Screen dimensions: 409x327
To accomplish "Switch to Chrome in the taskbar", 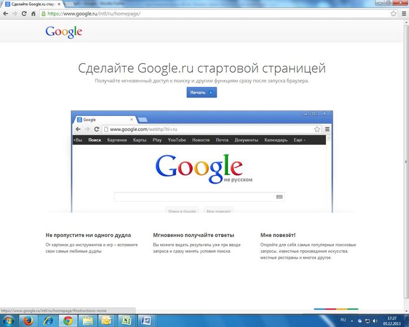I will point(68,321).
